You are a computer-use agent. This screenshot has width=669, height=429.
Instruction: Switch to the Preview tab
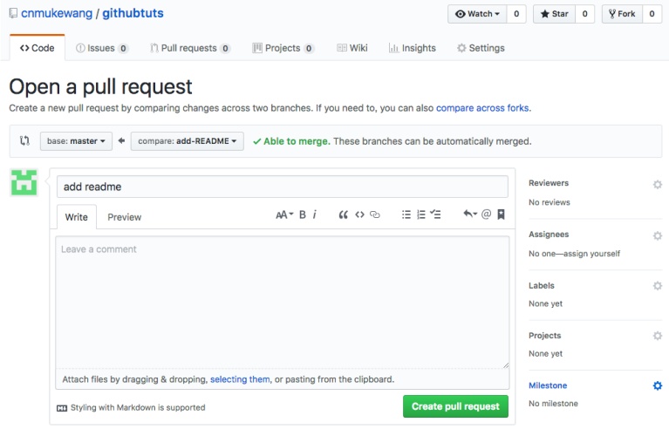click(x=124, y=217)
